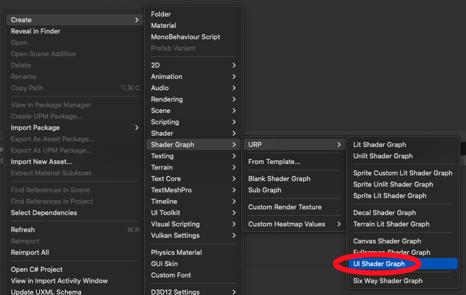Open the Create submenu
This screenshot has height=295, width=466.
tap(74, 20)
